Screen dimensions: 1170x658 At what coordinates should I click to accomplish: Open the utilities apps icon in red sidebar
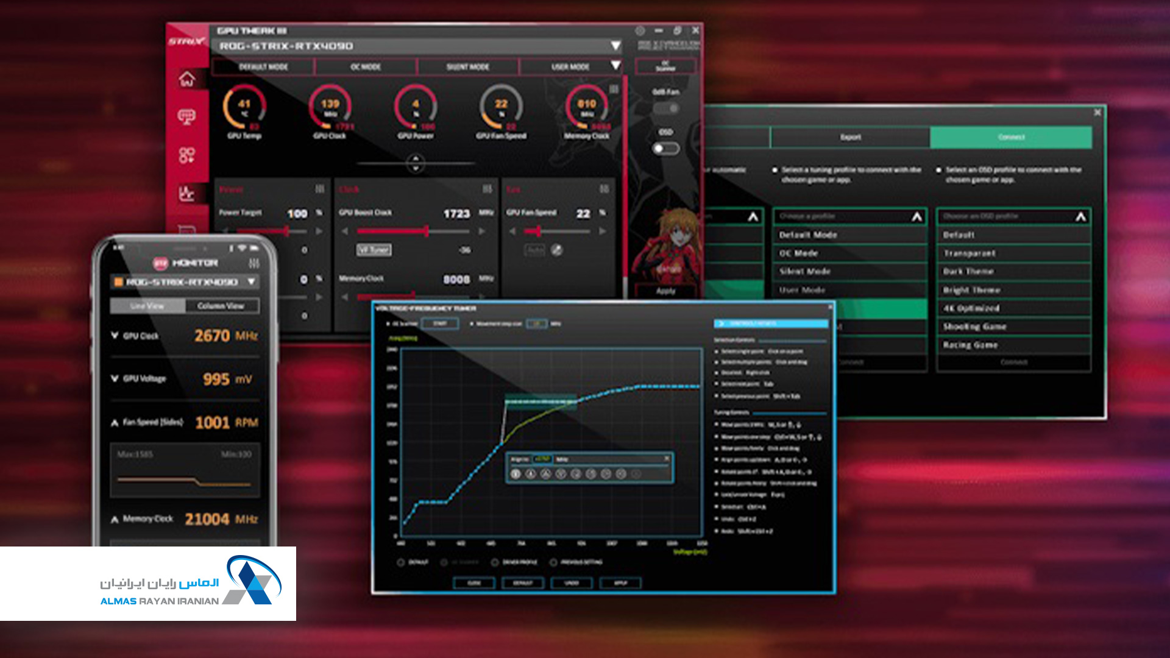[x=186, y=155]
